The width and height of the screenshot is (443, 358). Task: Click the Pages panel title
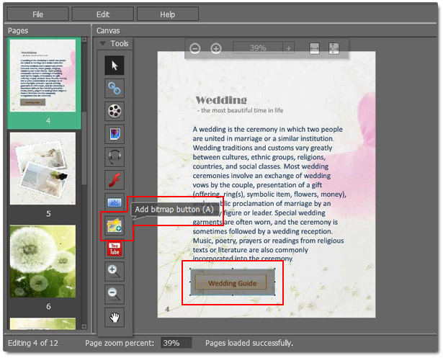tap(18, 30)
